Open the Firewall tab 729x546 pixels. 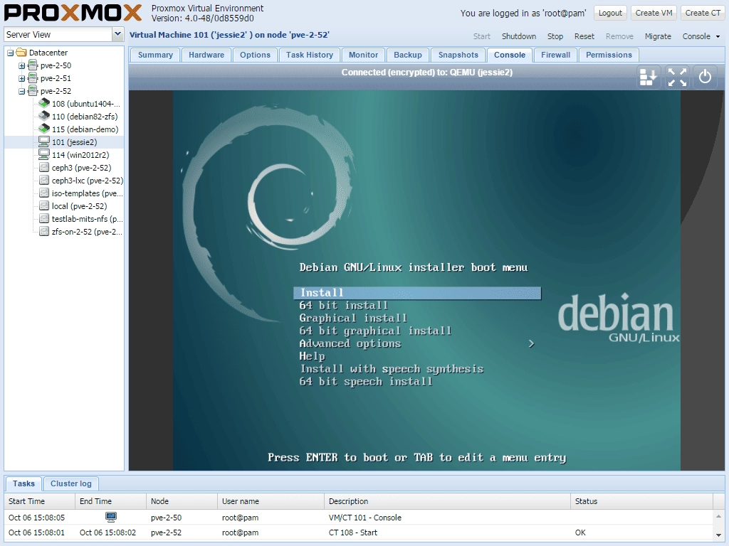point(555,55)
